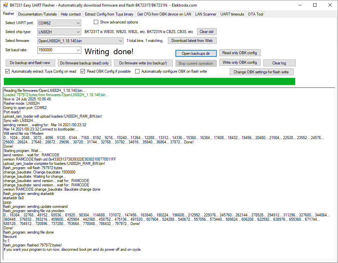Screen dimensions: 338x263
Task: Click the 'Loaded 797972 bytes' green log line
Action: tap(56, 95)
